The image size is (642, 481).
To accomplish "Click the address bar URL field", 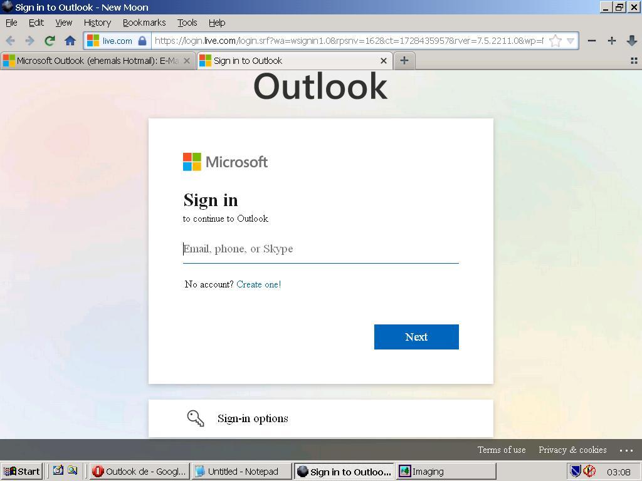I will 349,41.
